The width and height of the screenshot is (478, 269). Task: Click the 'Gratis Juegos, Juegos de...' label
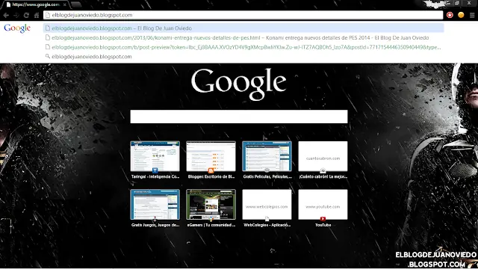coord(155,225)
